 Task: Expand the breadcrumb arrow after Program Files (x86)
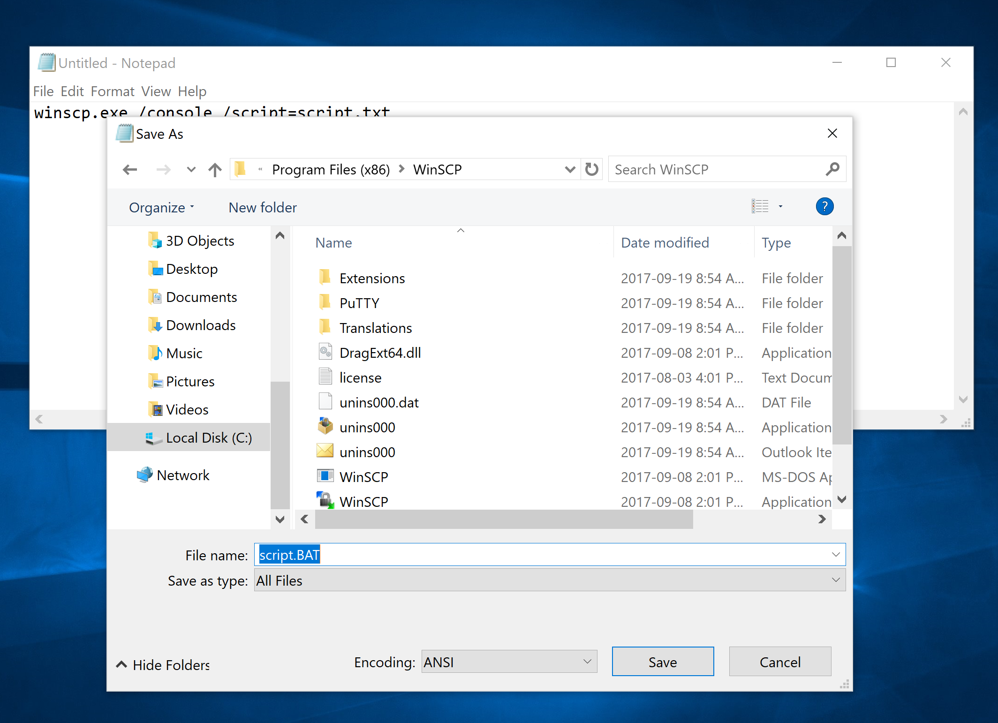point(401,169)
